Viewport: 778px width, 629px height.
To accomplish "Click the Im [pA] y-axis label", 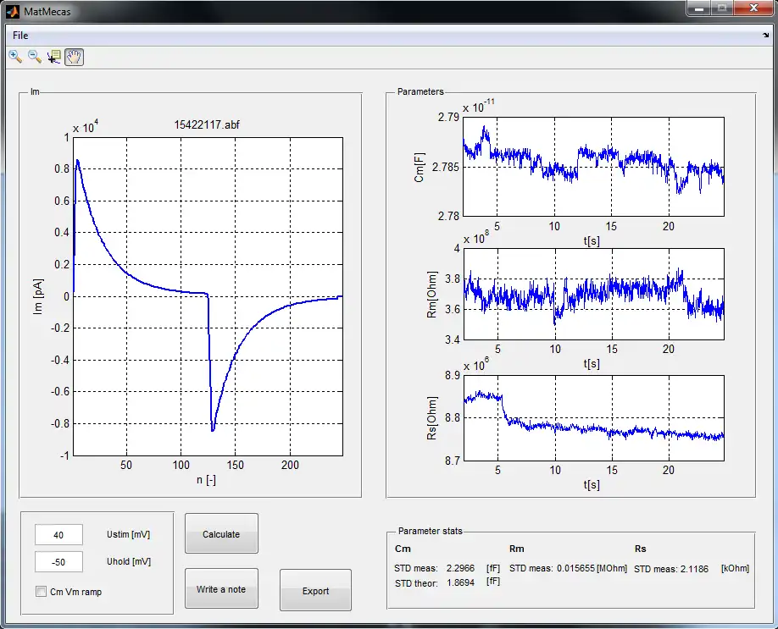I will click(x=37, y=296).
